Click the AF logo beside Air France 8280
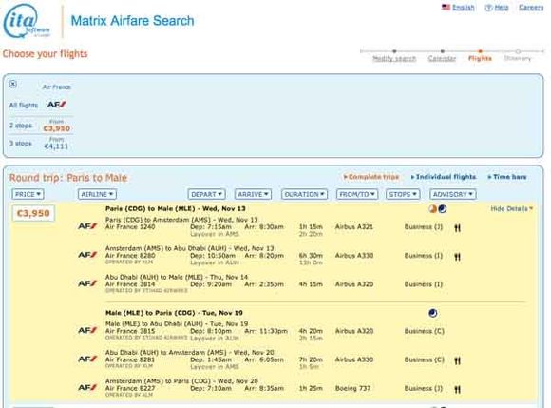551x408 pixels. pos(87,255)
